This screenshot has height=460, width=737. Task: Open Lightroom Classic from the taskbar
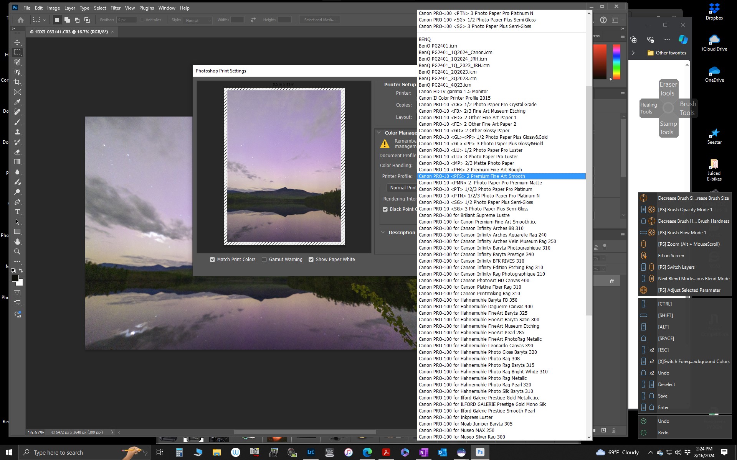pos(311,452)
